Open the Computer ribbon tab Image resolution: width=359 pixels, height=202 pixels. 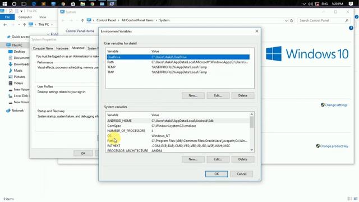point(25,17)
